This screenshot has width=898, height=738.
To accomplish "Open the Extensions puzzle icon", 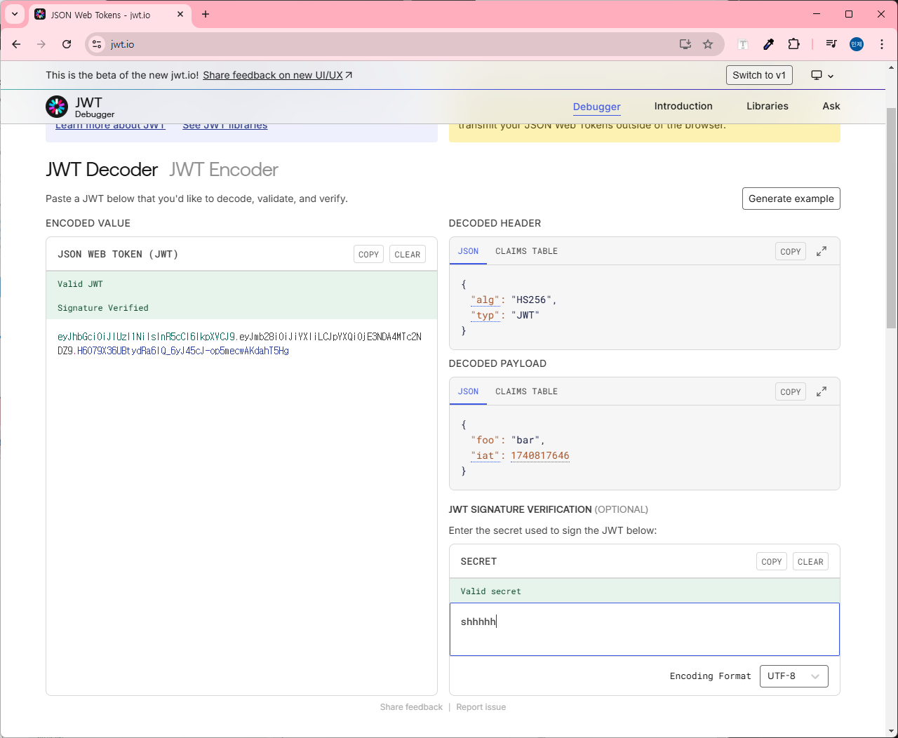I will pos(793,44).
